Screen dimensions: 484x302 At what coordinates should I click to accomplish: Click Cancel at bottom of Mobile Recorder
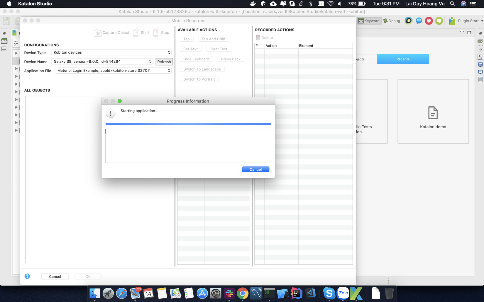click(55, 277)
